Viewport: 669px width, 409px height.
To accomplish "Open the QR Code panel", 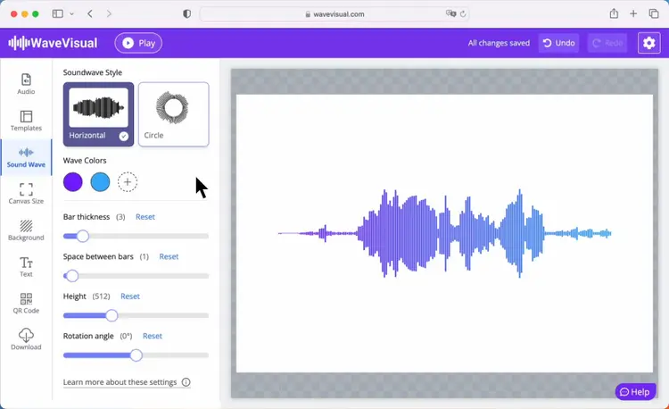I will 26,304.
